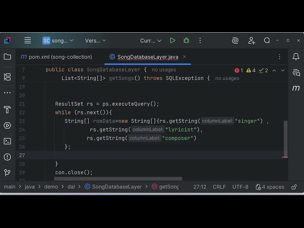Click UTF-8 file encoding in status bar

click(x=240, y=187)
